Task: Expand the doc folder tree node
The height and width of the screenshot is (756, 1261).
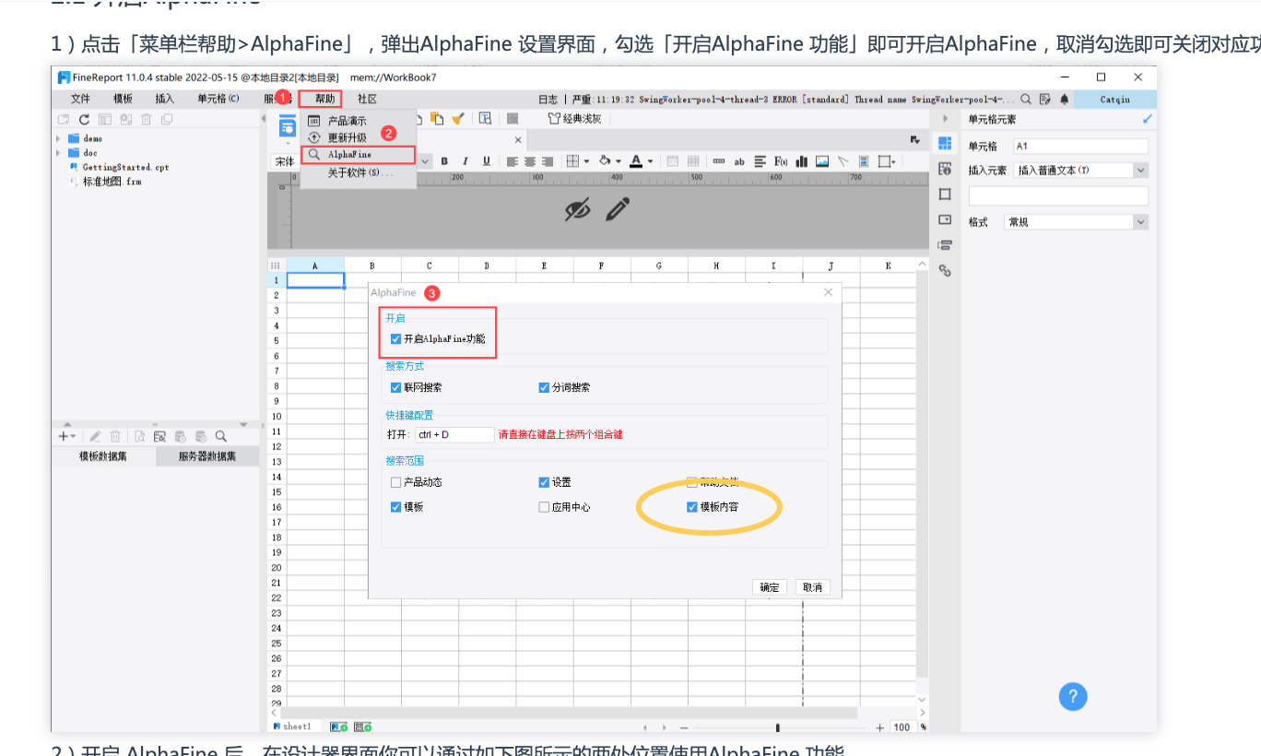Action: (x=59, y=153)
